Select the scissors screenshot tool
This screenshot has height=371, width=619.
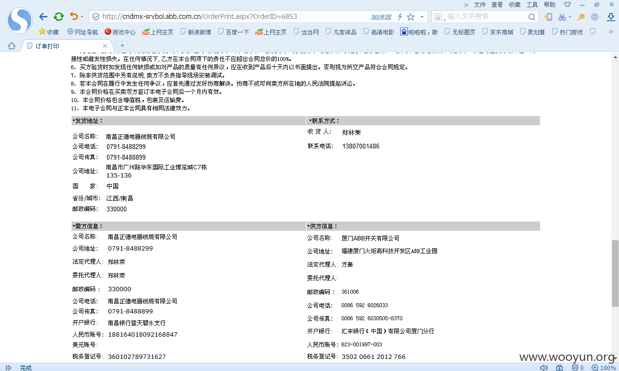pos(561,17)
